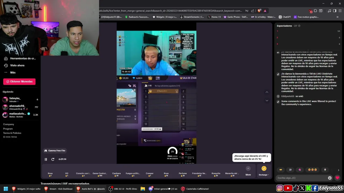Open elvenado98_ followed account

coord(20,107)
